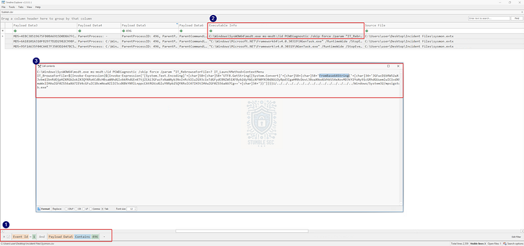Close the Sysmon.csv tab with its X
This screenshot has height=246, width=524.
(521, 12)
